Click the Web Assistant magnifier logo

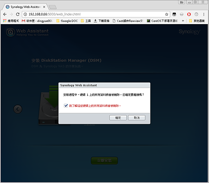10,32
